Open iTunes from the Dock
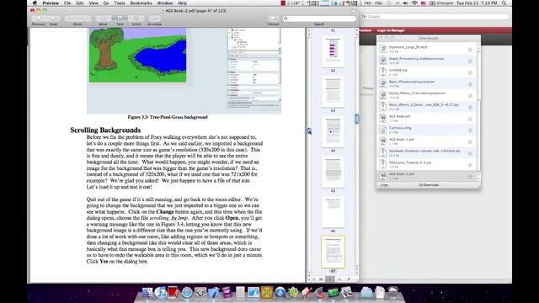Screen dimensions: 539x303 tap(161, 292)
